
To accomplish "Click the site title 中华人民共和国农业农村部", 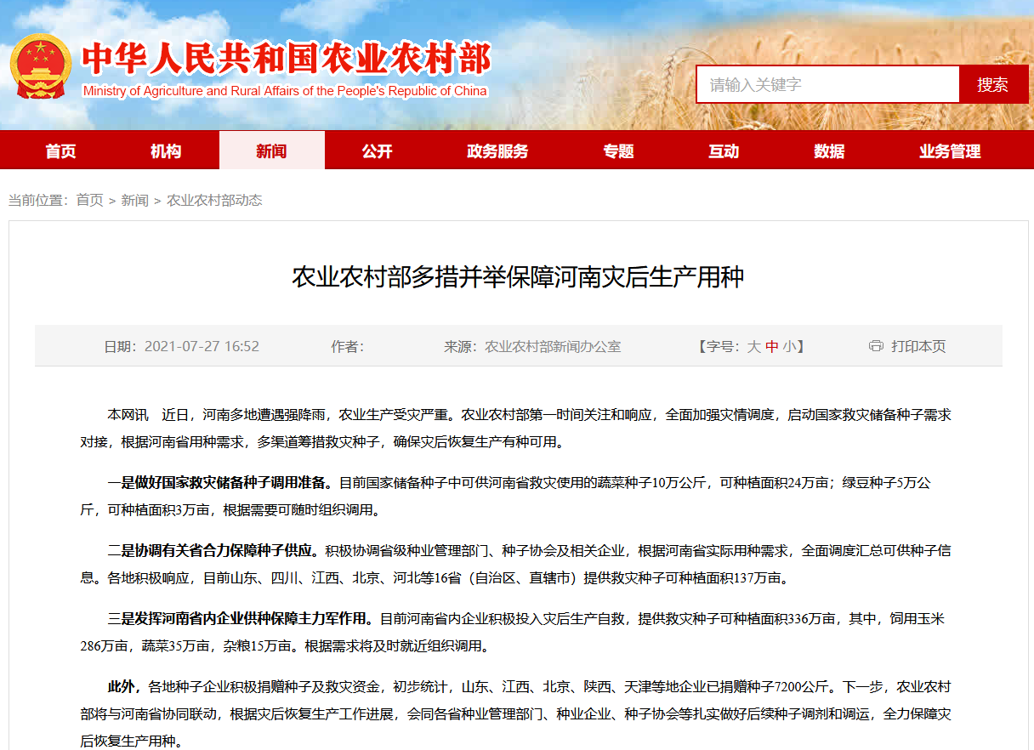I will pyautogui.click(x=287, y=60).
